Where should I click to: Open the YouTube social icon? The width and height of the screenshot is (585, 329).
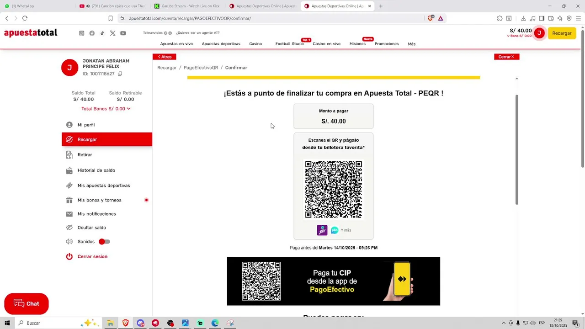tap(123, 33)
